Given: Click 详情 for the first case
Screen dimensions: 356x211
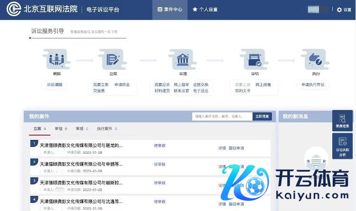Looking at the screenshot, I should tap(222, 148).
